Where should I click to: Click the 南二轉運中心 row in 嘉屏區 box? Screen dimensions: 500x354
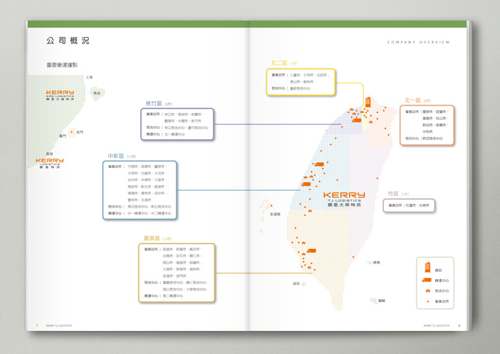(x=163, y=296)
